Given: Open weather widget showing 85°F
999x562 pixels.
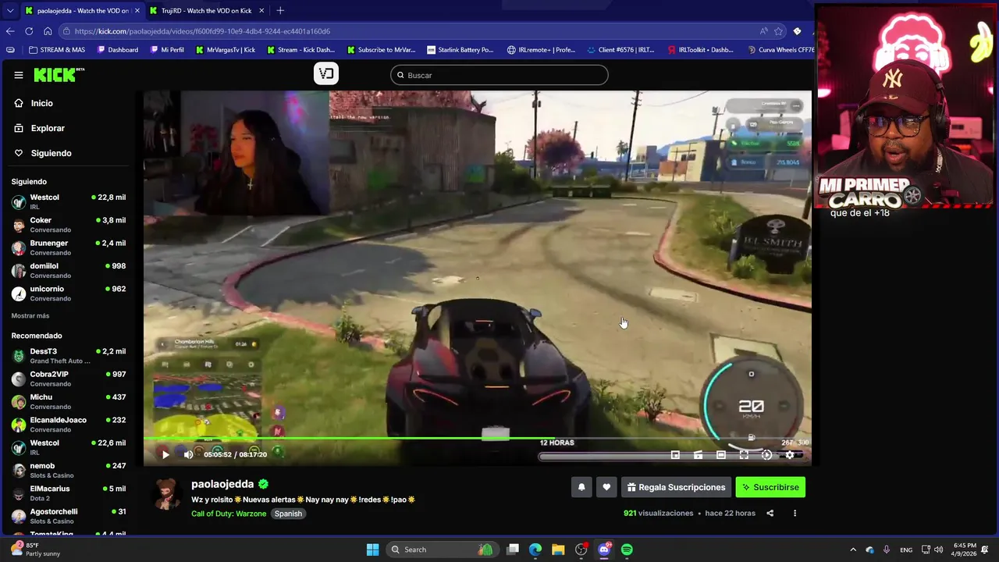Looking at the screenshot, I should [x=35, y=550].
